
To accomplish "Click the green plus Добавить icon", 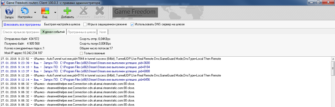I will pyautogui.click(x=67, y=11).
